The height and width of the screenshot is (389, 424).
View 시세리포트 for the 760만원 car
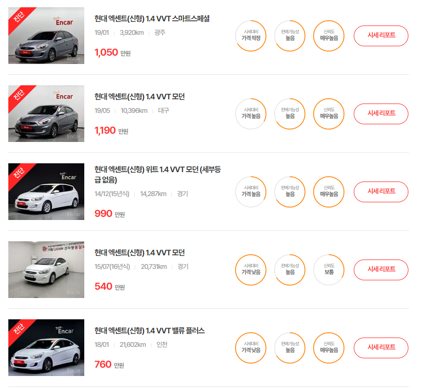tap(381, 348)
